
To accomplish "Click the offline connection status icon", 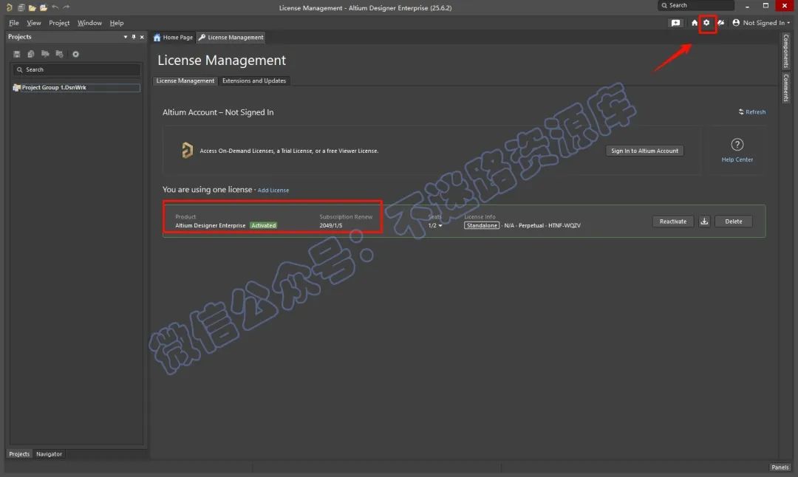I will 720,23.
